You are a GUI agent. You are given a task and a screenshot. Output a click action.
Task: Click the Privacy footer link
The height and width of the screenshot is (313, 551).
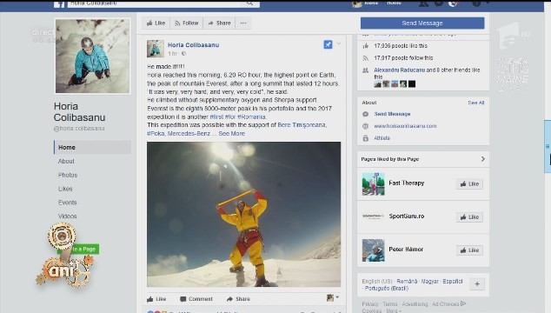click(x=370, y=303)
